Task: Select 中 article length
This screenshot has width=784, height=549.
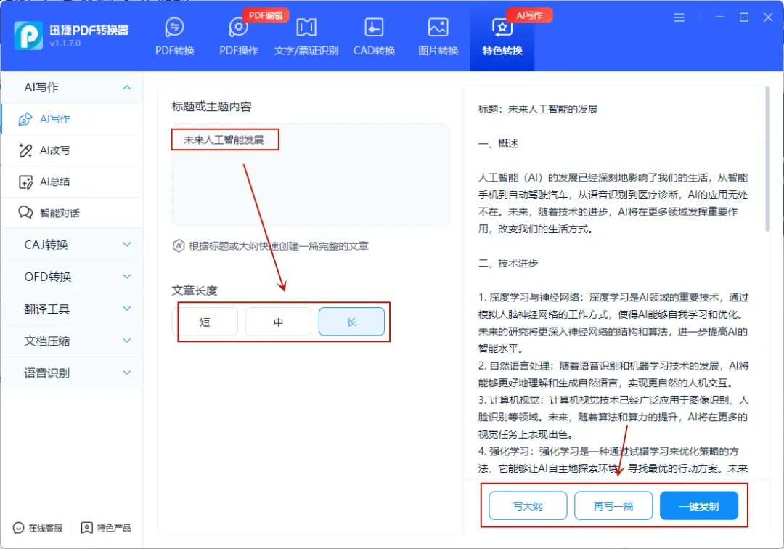Action: click(278, 322)
